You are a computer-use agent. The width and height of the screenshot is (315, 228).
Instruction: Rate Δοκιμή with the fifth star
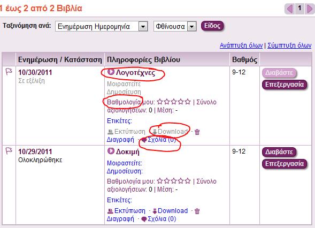tap(188, 181)
